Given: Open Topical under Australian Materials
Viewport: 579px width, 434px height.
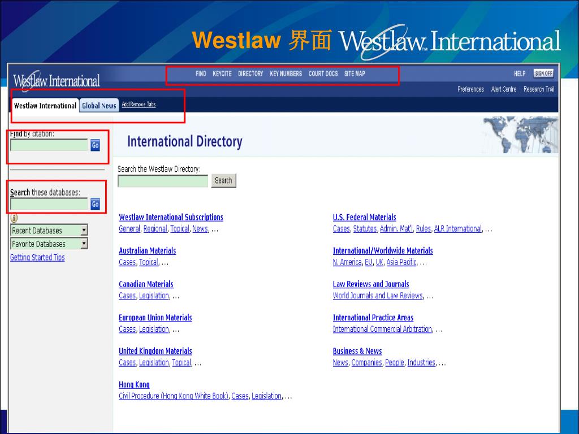Looking at the screenshot, I should [149, 262].
